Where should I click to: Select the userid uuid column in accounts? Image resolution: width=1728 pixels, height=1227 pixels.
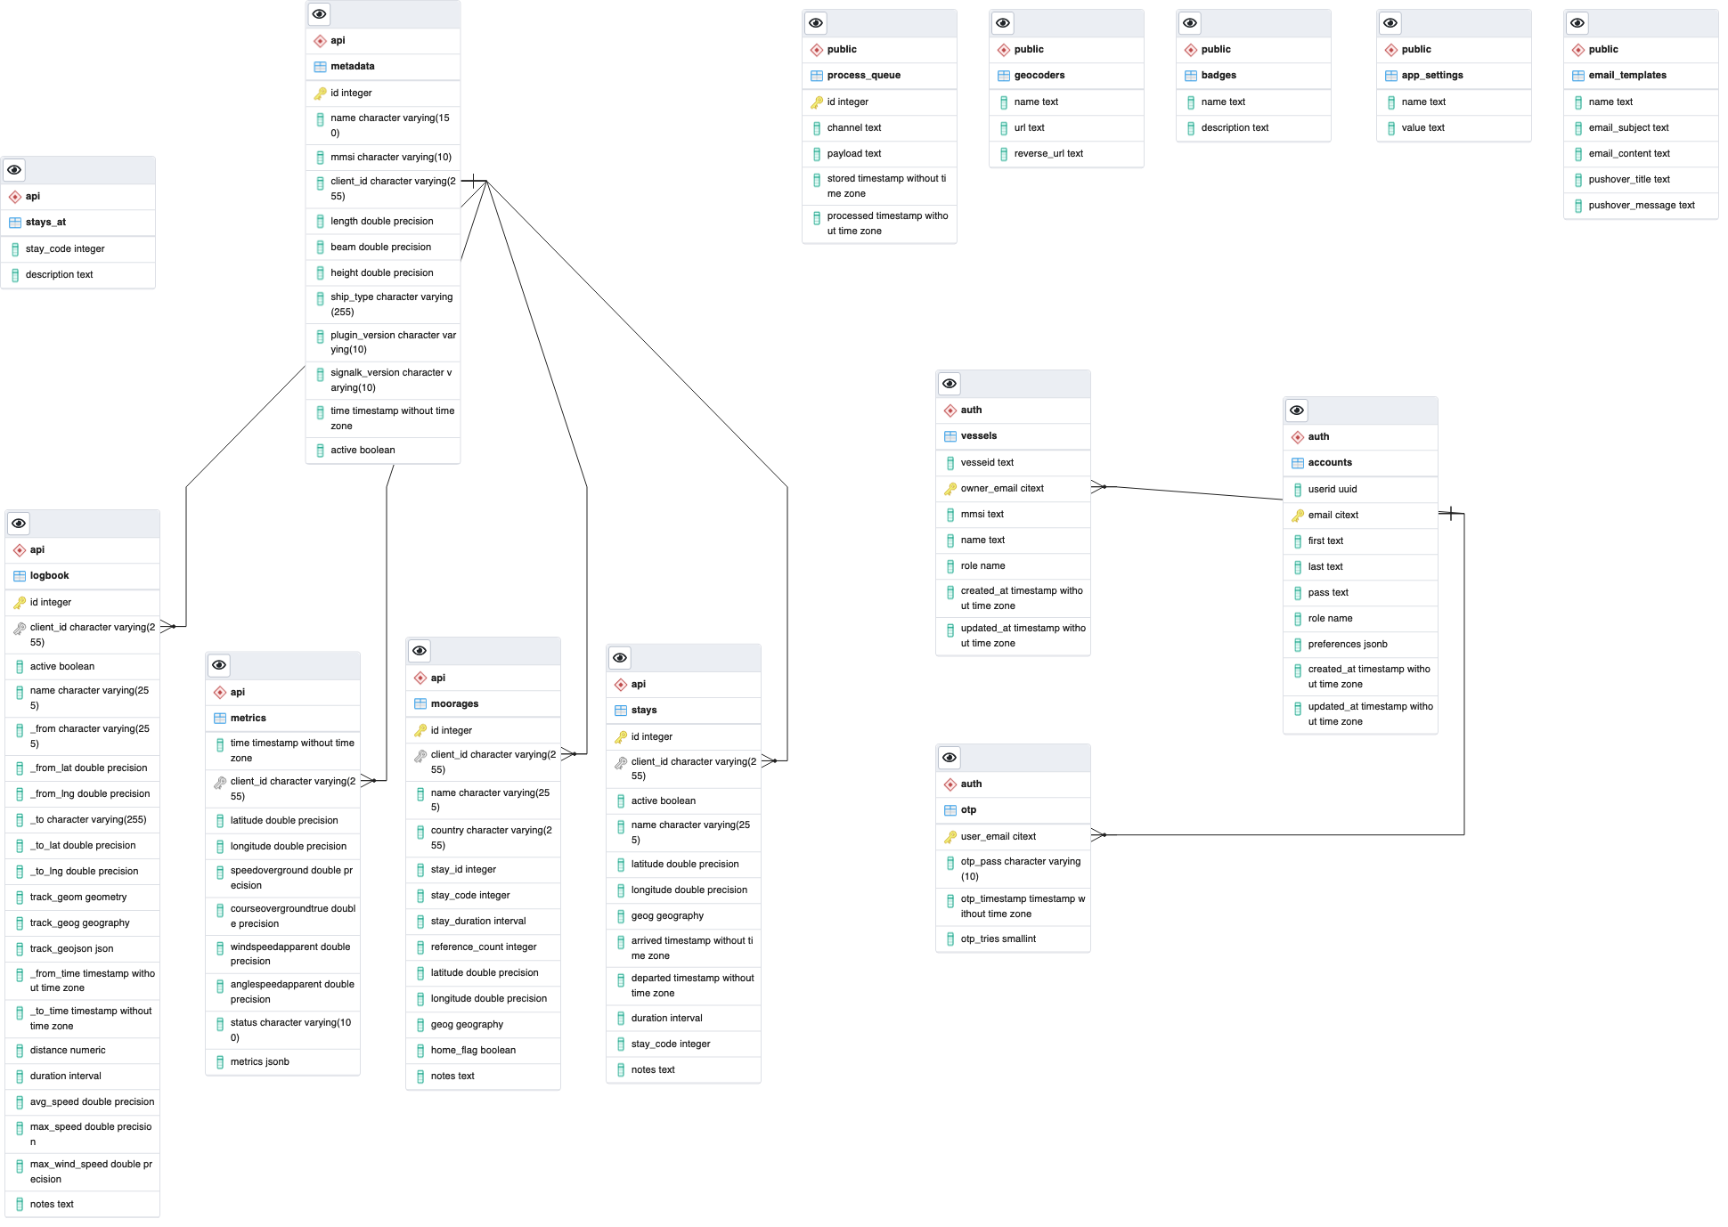point(1361,490)
